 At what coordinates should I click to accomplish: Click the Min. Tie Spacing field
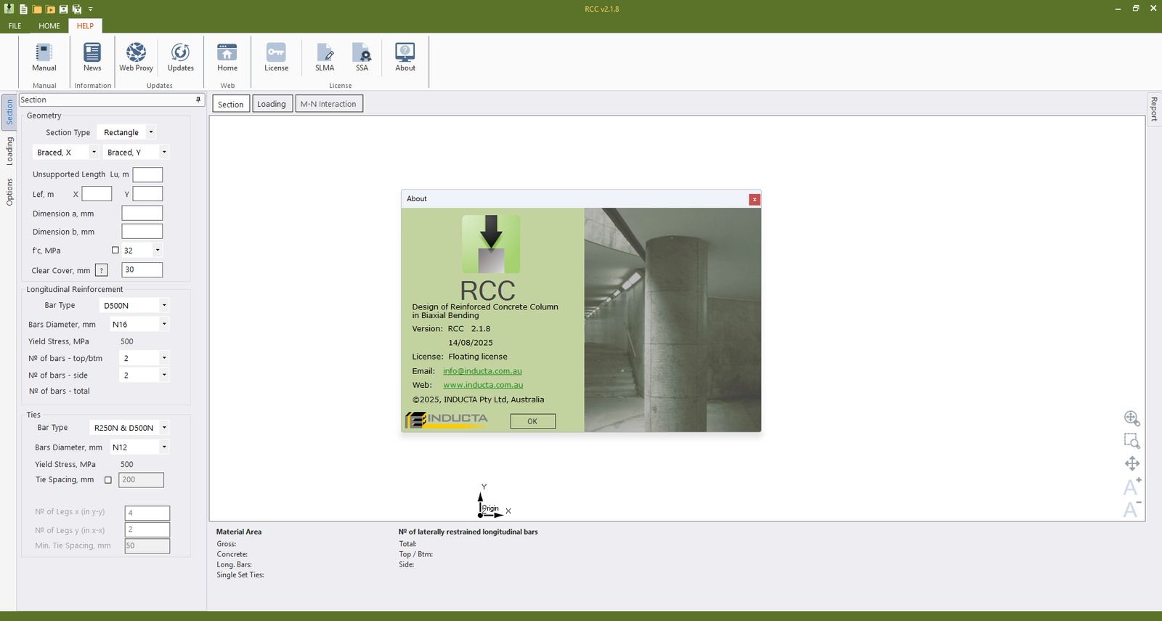[x=147, y=545]
